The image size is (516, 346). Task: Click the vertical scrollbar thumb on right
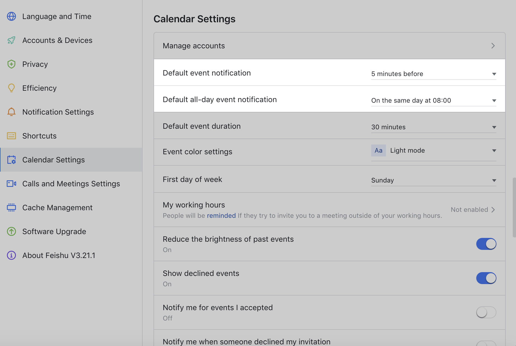514,207
